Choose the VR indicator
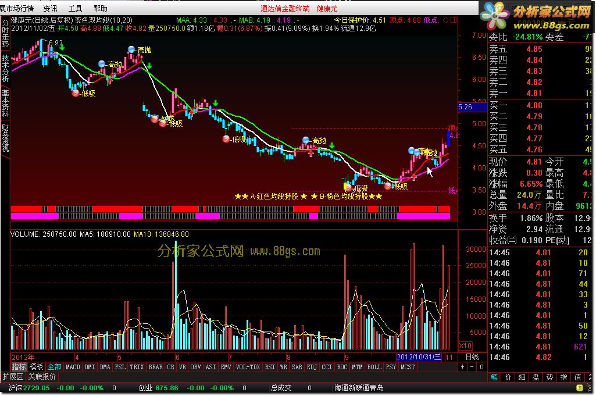Image resolution: width=596 pixels, height=396 pixels. click(183, 367)
